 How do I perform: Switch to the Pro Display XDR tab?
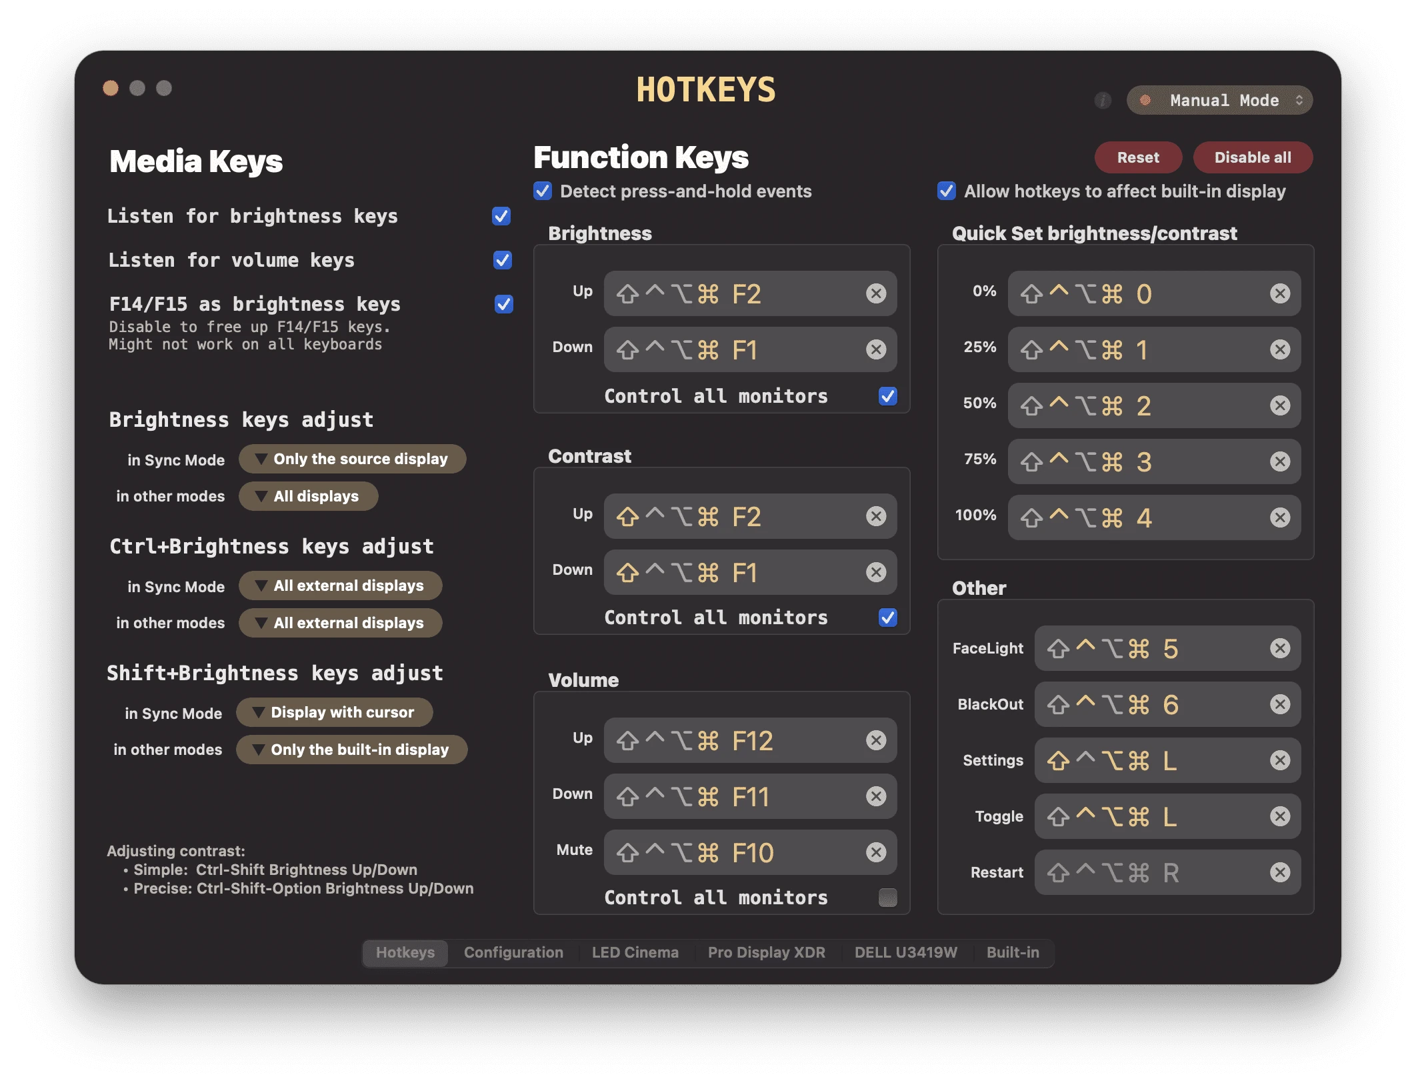(x=767, y=952)
